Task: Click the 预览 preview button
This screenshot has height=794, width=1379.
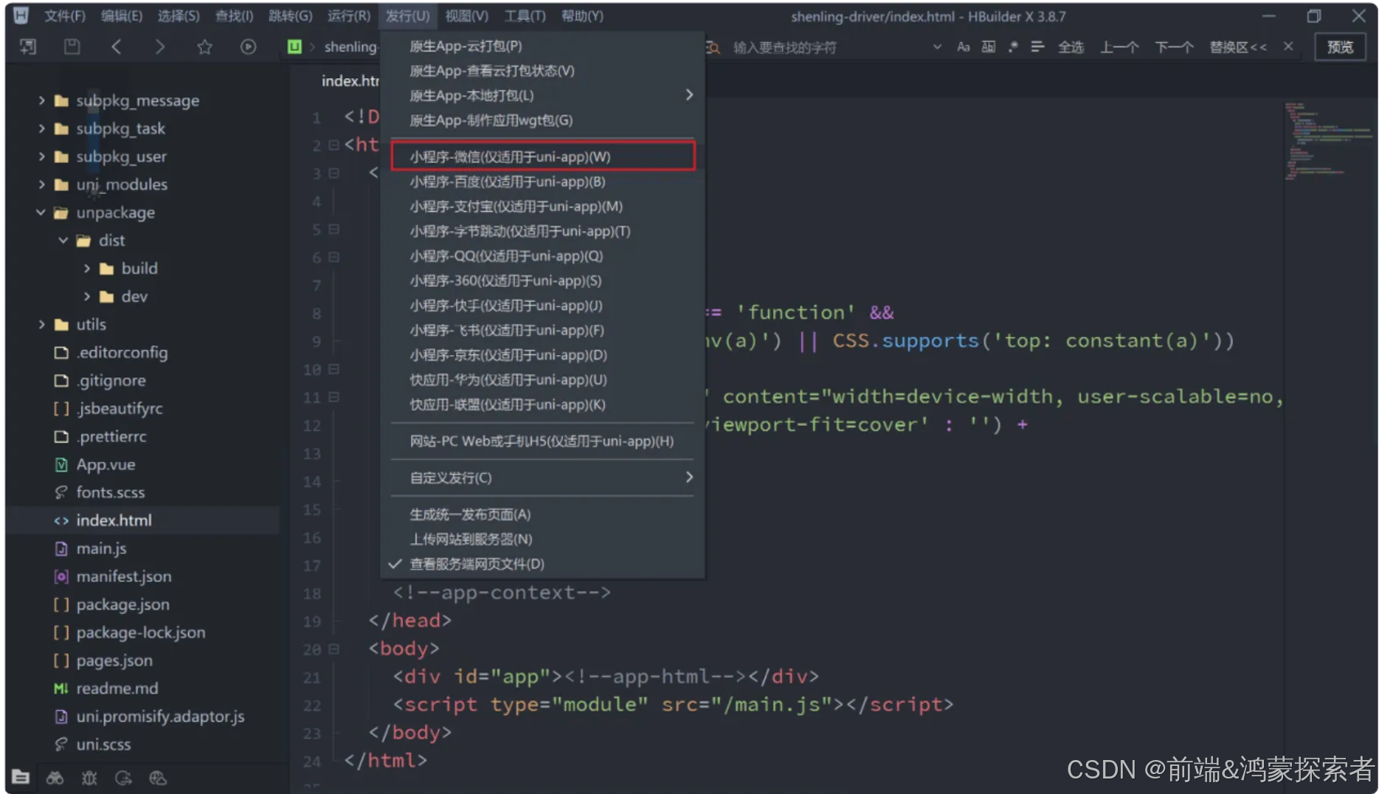Action: pos(1340,47)
